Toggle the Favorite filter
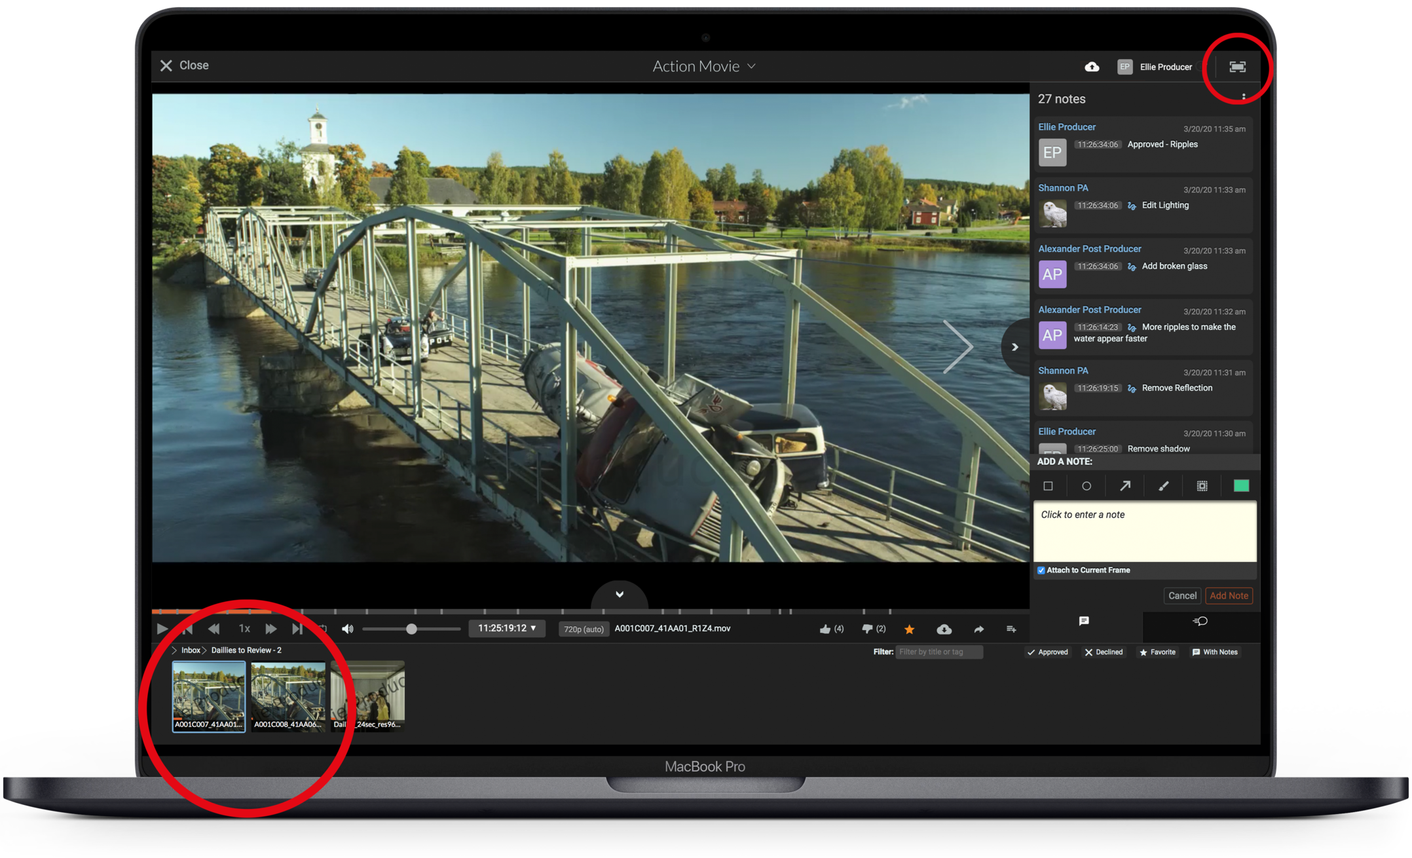The image size is (1412, 858). (x=1158, y=652)
